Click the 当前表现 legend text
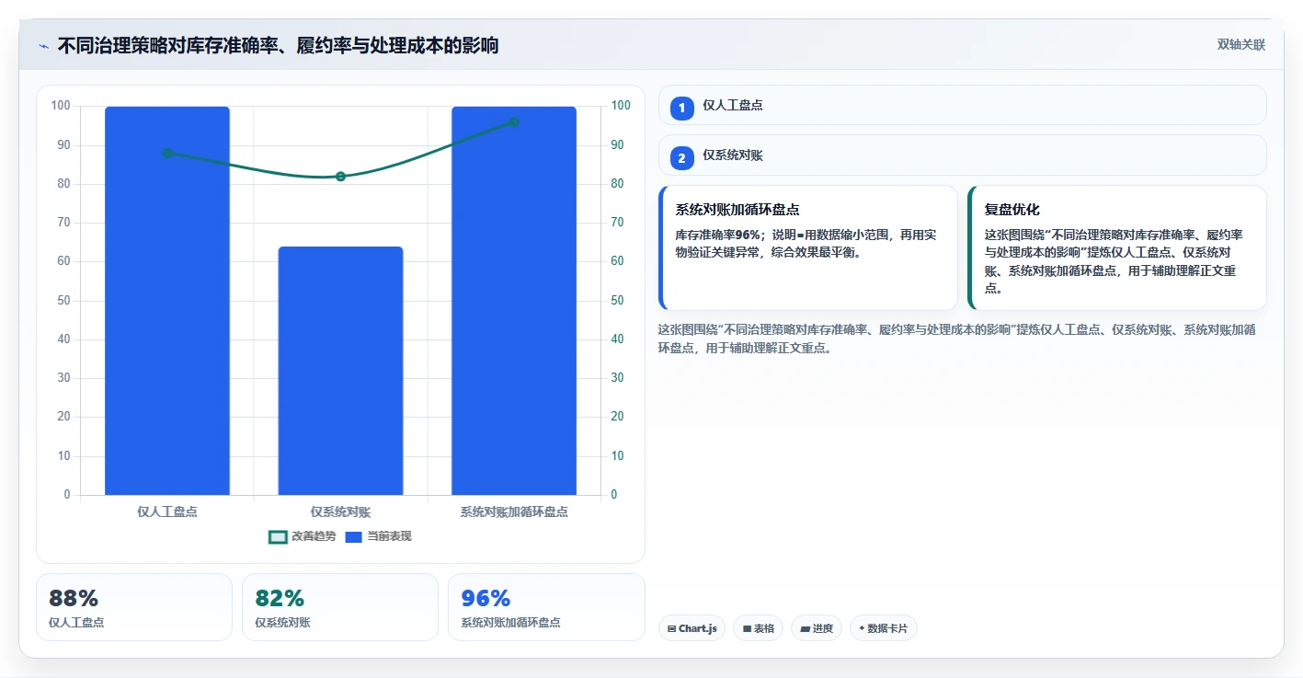This screenshot has width=1303, height=678. coord(390,536)
